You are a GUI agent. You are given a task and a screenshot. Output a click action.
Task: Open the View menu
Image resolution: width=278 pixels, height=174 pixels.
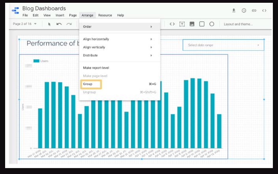point(47,15)
